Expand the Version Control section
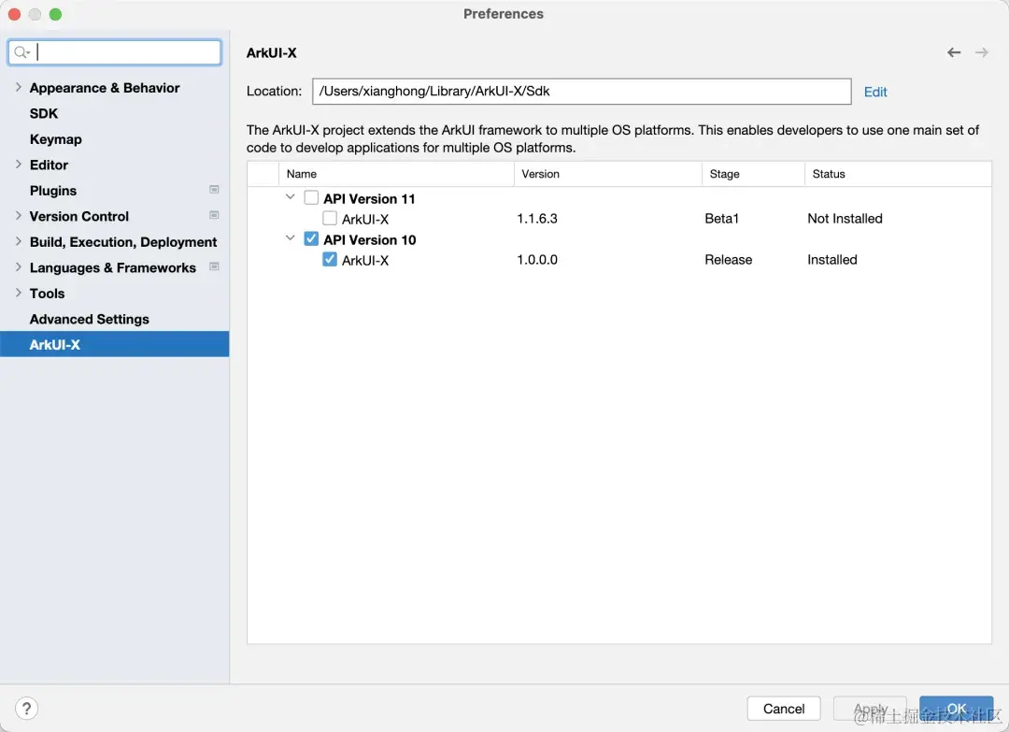The width and height of the screenshot is (1009, 732). [18, 216]
